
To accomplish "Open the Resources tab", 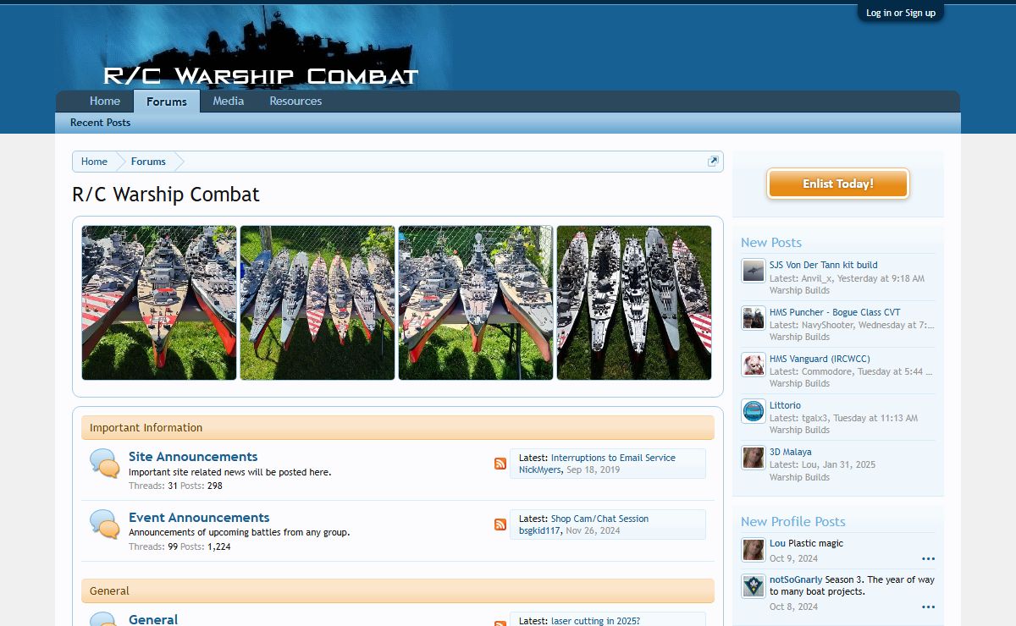I will click(x=295, y=101).
